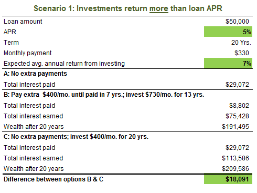The width and height of the screenshot is (257, 193).
Task: Select the green $18,091 difference cell
Action: [x=228, y=179]
